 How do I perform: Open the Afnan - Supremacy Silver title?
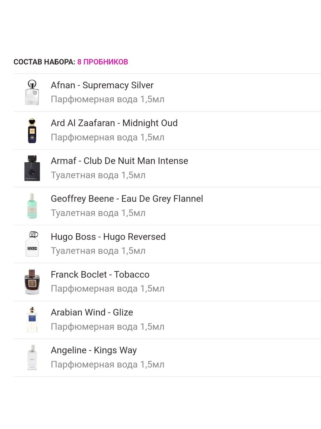click(102, 85)
